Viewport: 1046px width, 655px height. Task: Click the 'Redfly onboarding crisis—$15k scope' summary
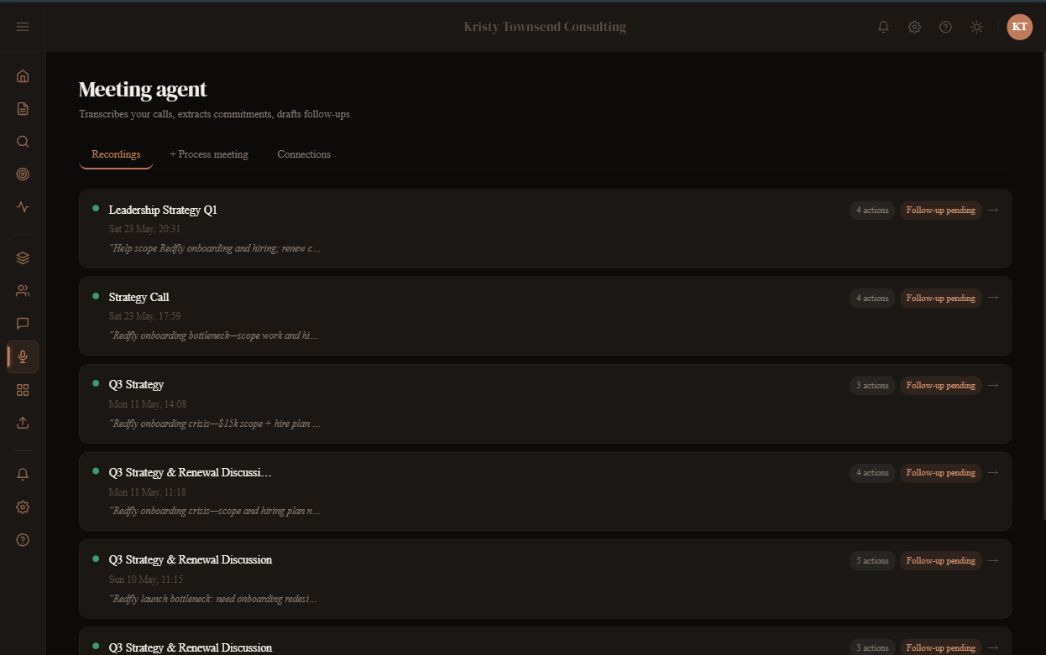[215, 424]
